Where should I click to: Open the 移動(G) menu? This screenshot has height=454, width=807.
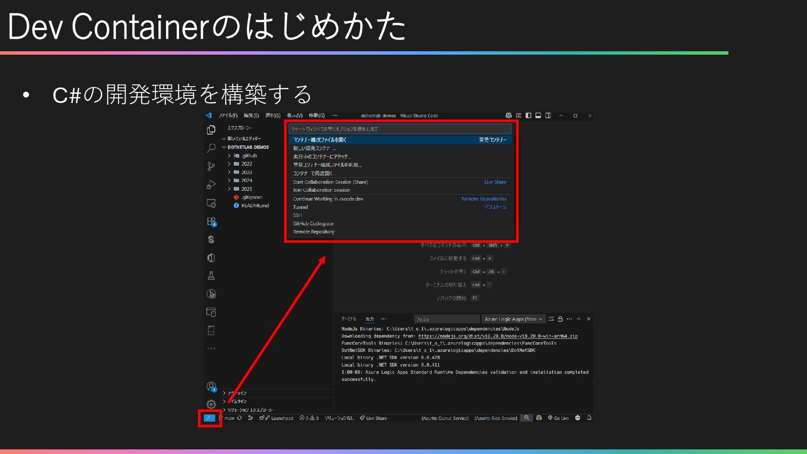(x=316, y=116)
